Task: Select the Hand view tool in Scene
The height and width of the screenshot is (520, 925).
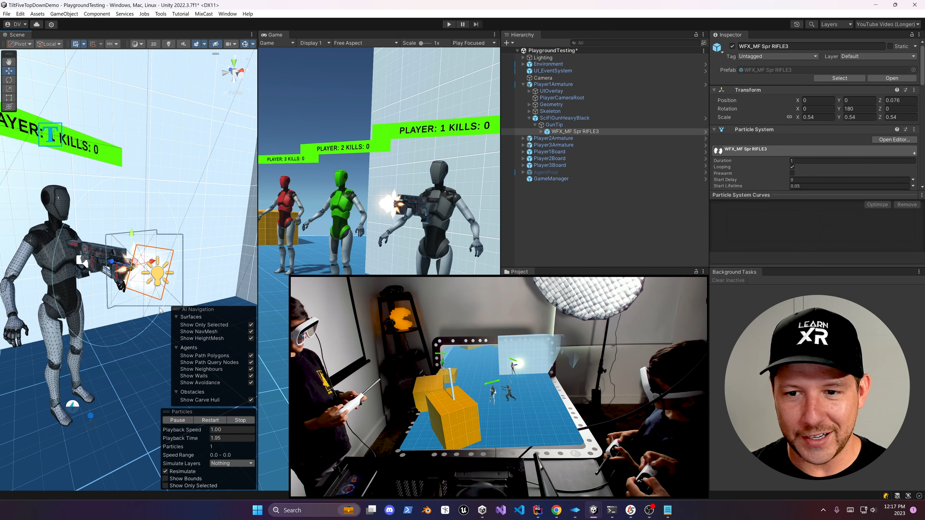Action: 9,62
